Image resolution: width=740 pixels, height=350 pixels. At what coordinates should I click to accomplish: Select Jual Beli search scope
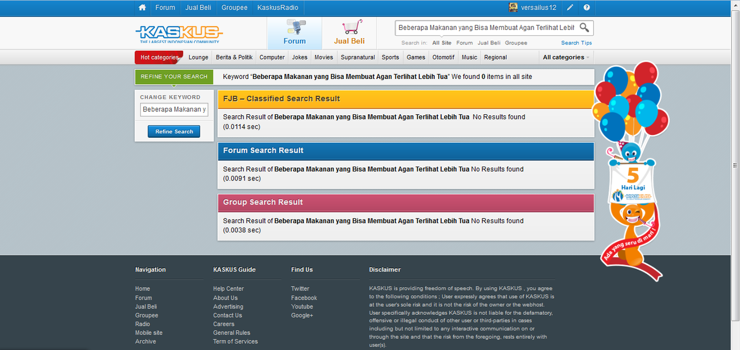[489, 43]
